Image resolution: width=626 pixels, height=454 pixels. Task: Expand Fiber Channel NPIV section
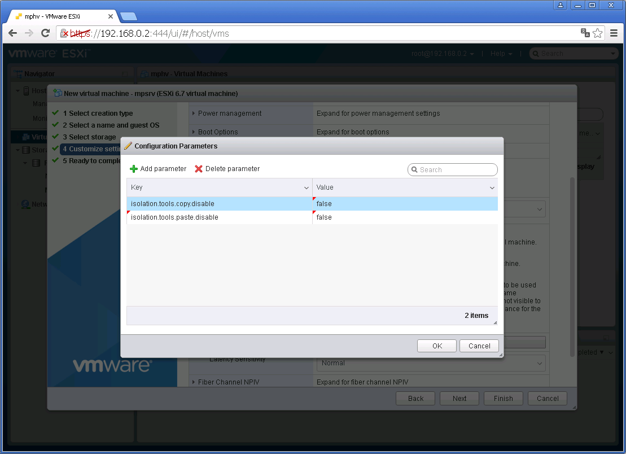tap(194, 382)
